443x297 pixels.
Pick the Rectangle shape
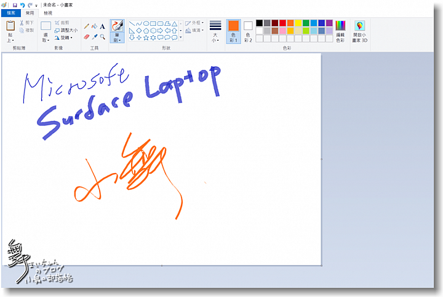(153, 24)
